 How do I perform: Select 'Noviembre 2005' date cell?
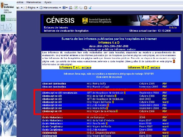[x=149, y=87]
